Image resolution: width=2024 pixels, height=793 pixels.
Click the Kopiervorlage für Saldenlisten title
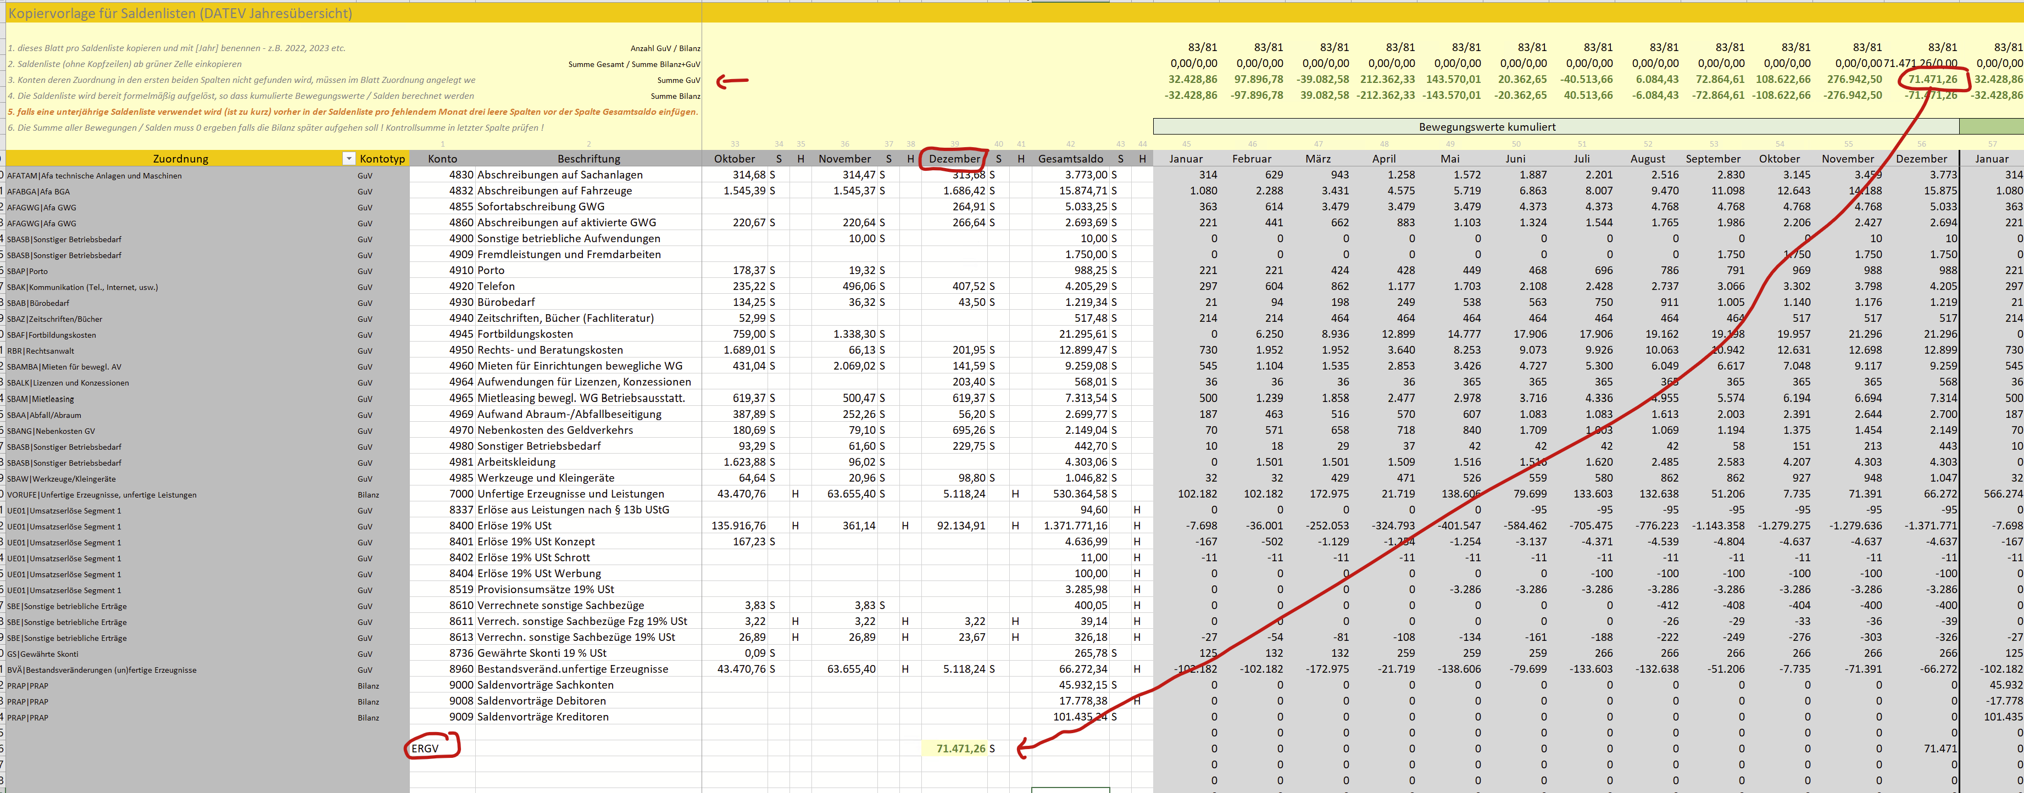[x=180, y=13]
